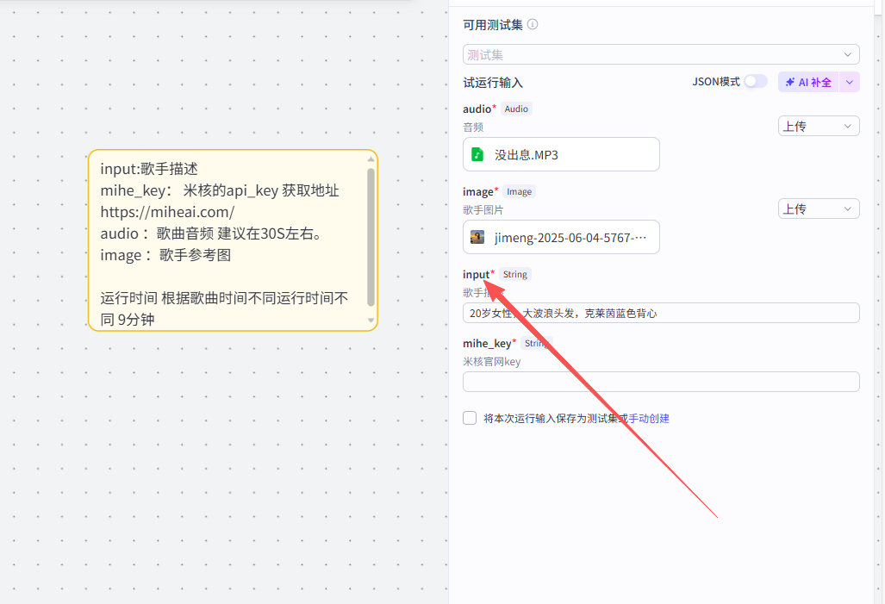Click the info icon beside 可用测试集
This screenshot has height=604, width=885.
click(533, 25)
